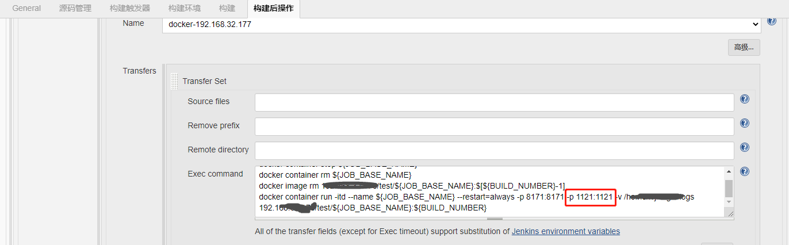Select the 构建后操作 tab
Screen dimensions: 789x245
[x=273, y=8]
